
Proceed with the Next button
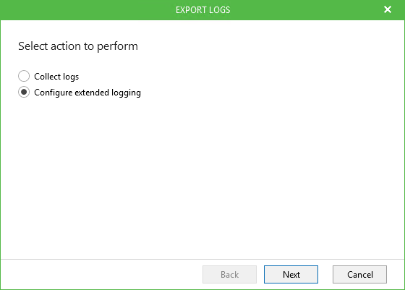coord(291,274)
